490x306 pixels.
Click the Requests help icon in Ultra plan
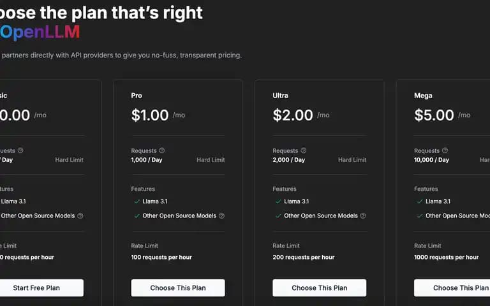point(303,150)
